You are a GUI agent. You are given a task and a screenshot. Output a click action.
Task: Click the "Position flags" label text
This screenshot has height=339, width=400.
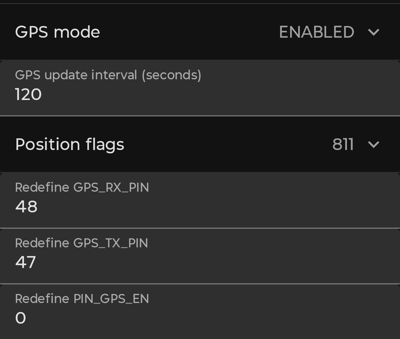(x=70, y=144)
